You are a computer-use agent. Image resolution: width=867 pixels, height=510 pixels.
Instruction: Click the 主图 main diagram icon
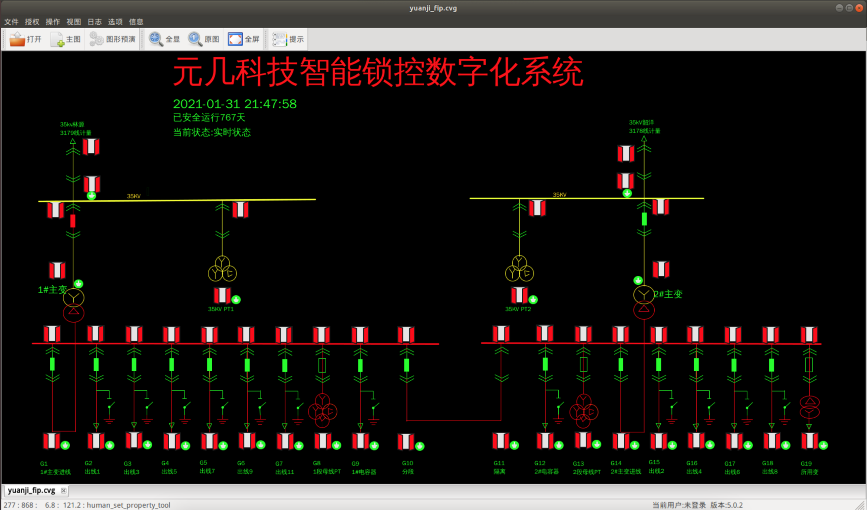point(58,39)
